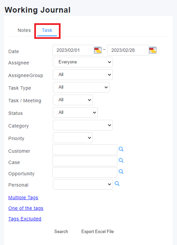Screen dimensions: 177x245
Task: Click the Tags Excluded link
Action: pos(25,219)
